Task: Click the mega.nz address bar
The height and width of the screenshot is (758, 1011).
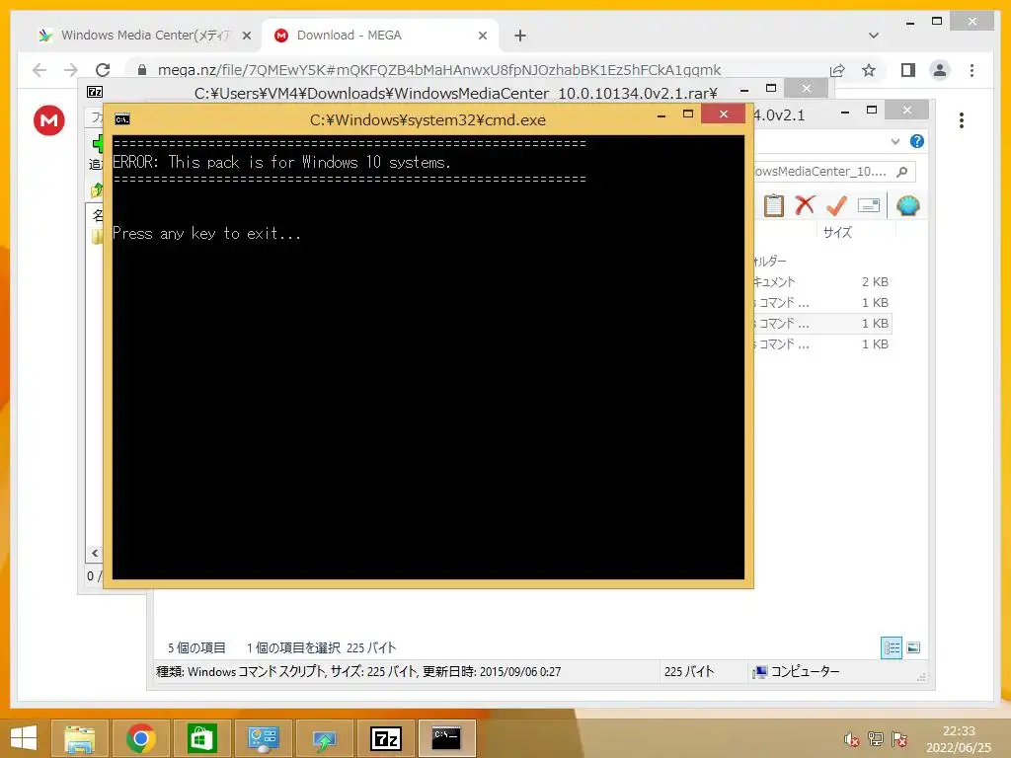Action: pos(438,70)
